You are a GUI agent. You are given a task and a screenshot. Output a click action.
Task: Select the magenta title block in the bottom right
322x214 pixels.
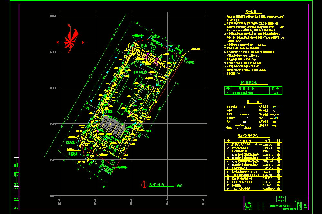click(x=276, y=203)
